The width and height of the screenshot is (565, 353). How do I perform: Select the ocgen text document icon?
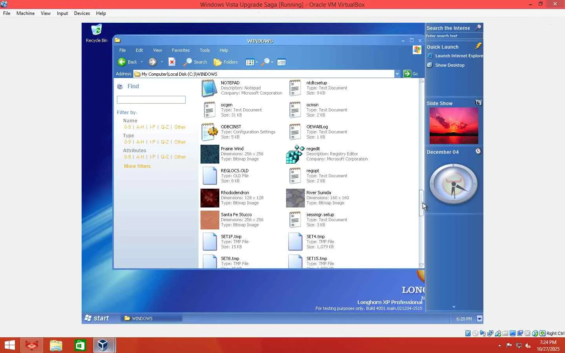coord(210,110)
